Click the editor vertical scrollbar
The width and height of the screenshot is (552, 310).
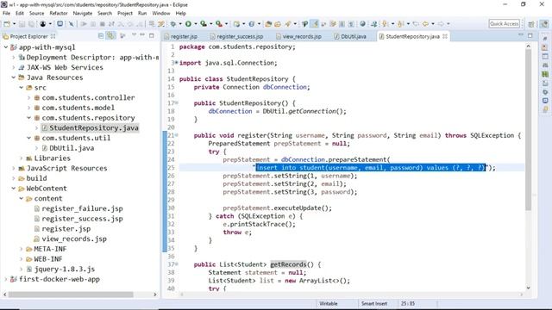(528, 130)
